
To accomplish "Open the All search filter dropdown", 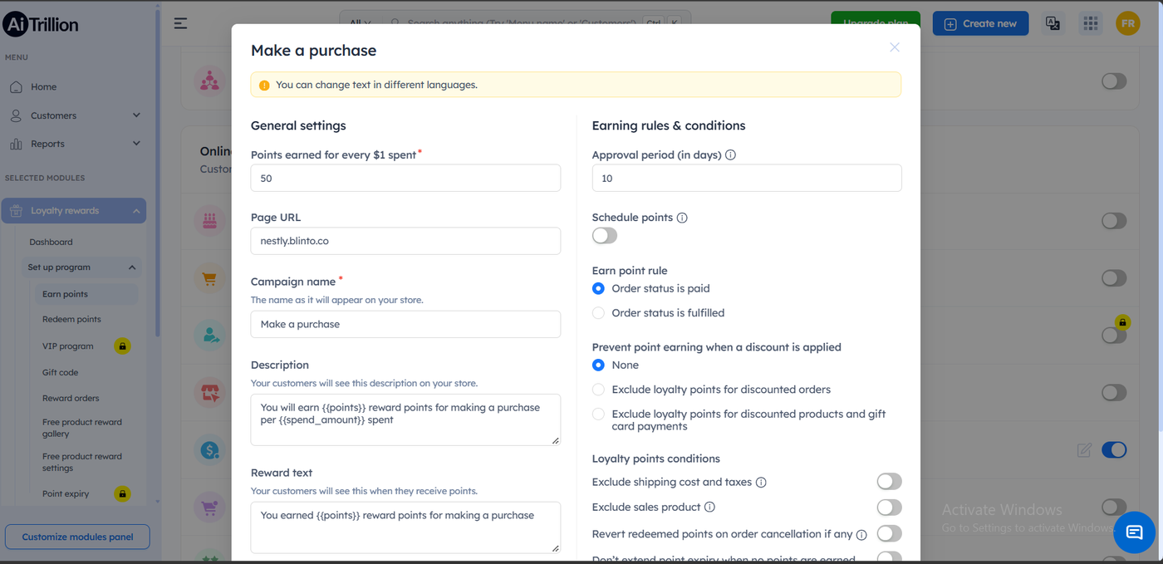I will (x=361, y=23).
